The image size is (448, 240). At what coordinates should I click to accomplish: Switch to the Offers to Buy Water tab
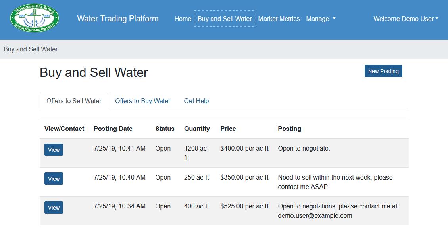pyautogui.click(x=142, y=101)
